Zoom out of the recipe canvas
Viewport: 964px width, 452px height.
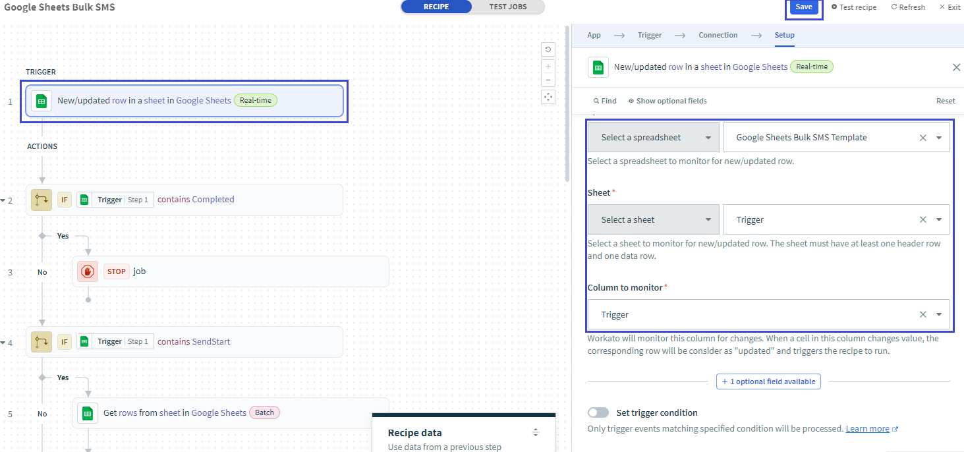coord(548,80)
